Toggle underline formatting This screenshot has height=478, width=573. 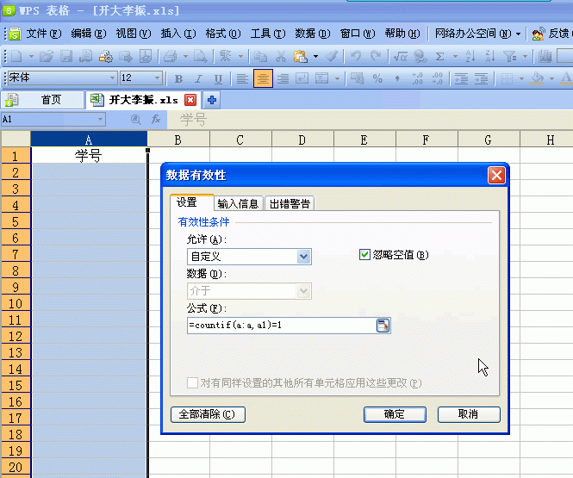pyautogui.click(x=218, y=78)
